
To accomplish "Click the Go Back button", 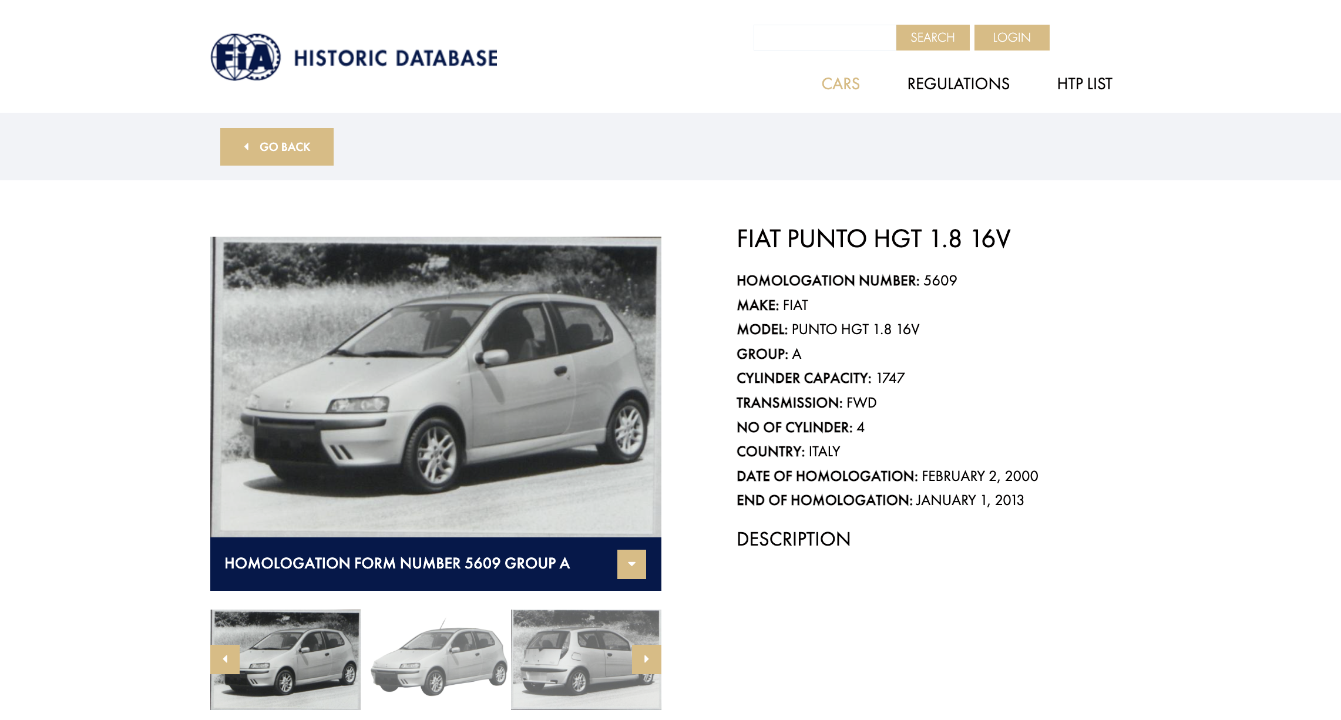I will (x=277, y=147).
